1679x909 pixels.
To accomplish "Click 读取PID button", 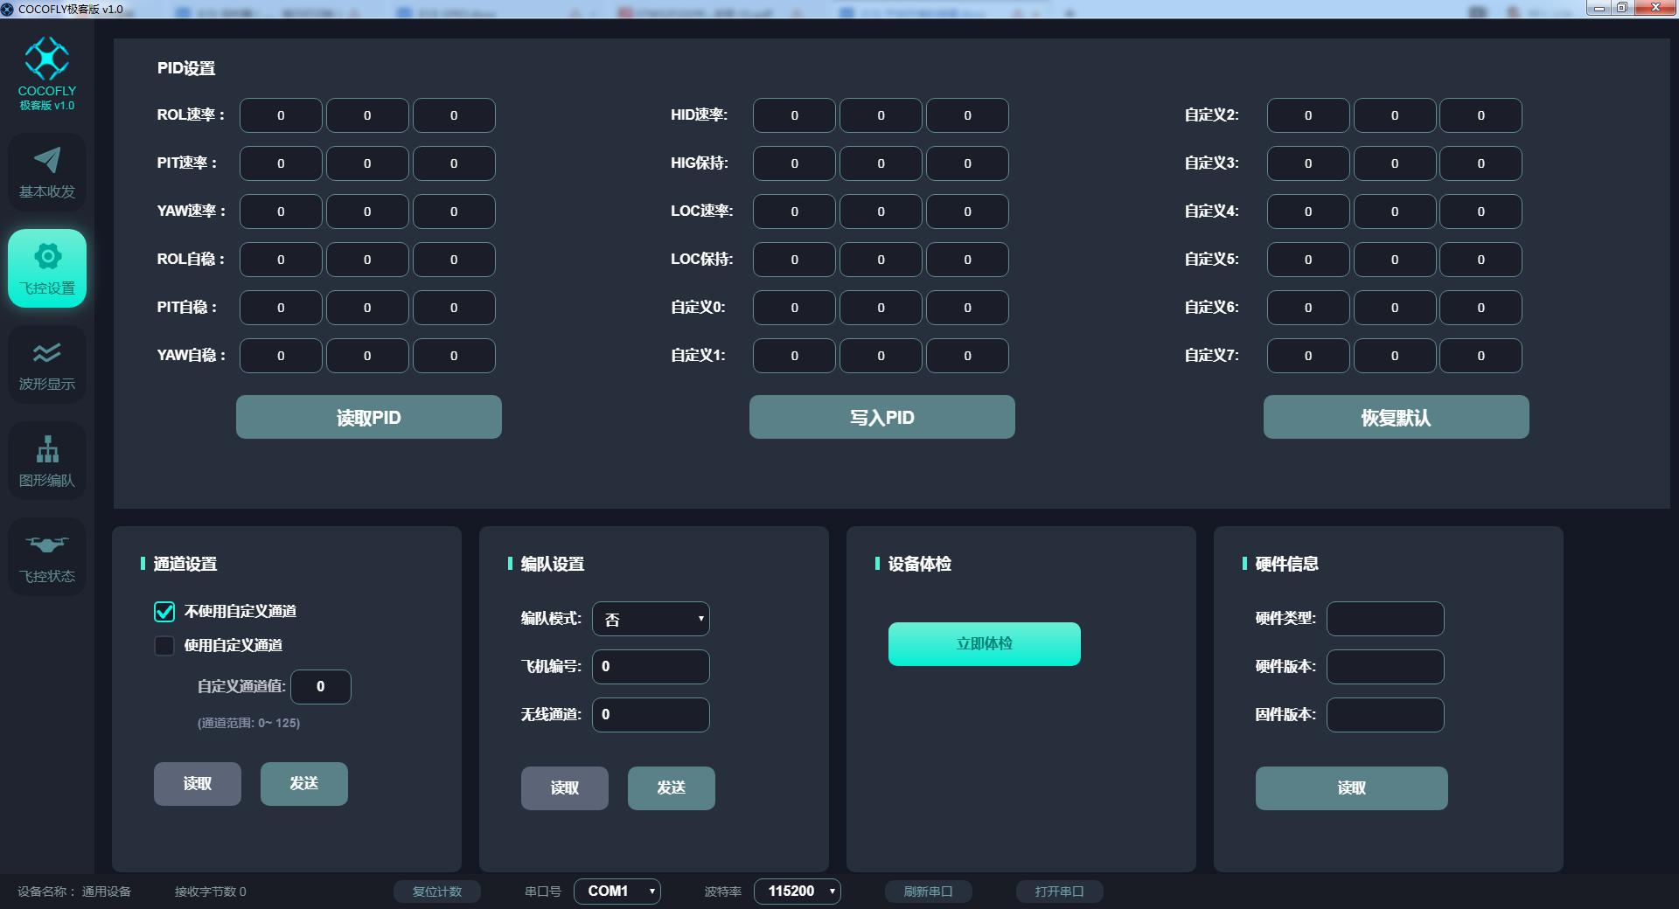I will coord(369,417).
